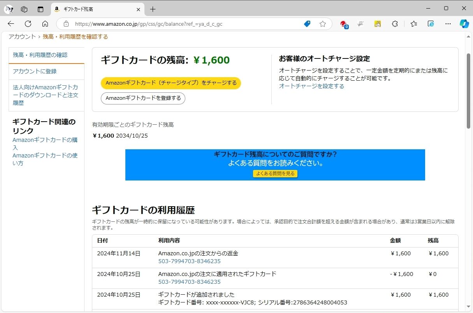The height and width of the screenshot is (313, 473).
Task: Open Amazonギフトカードの使い方 link
Action: point(45,159)
